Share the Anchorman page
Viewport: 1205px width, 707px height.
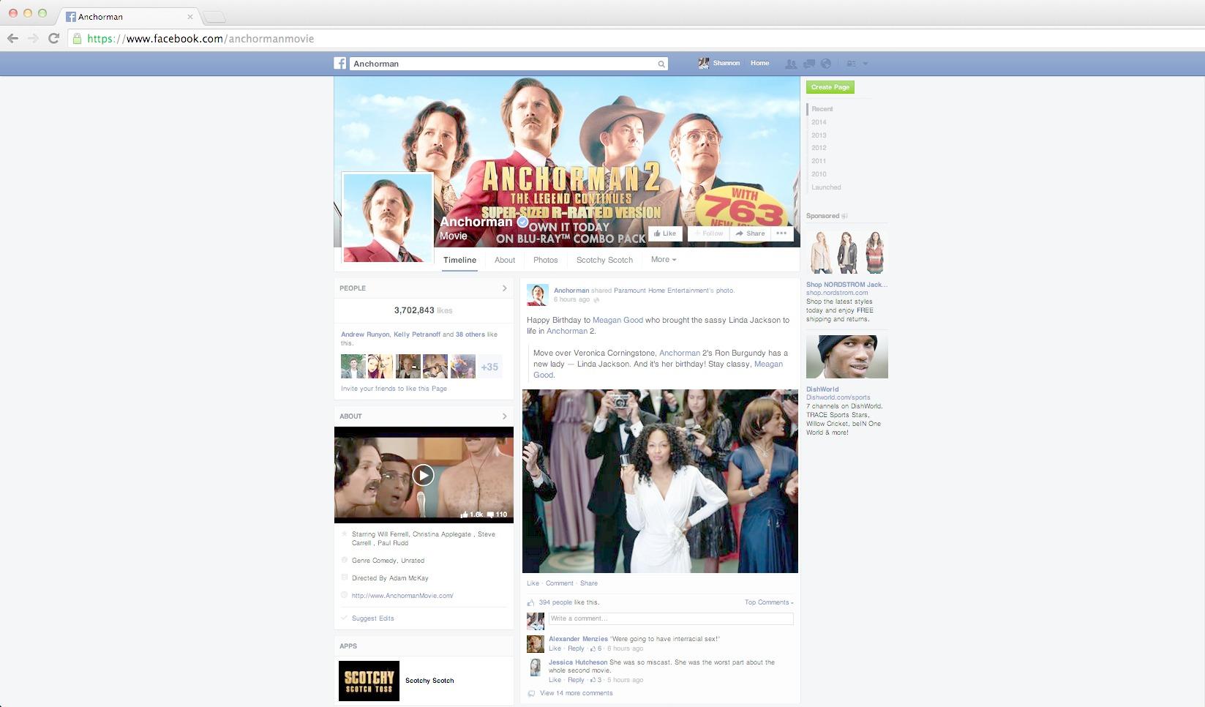coord(750,233)
